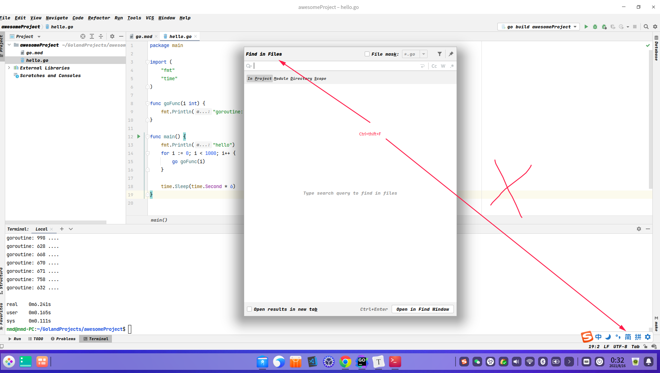This screenshot has width=660, height=373.
Task: Close the hello.go editor tab
Action: [x=195, y=36]
